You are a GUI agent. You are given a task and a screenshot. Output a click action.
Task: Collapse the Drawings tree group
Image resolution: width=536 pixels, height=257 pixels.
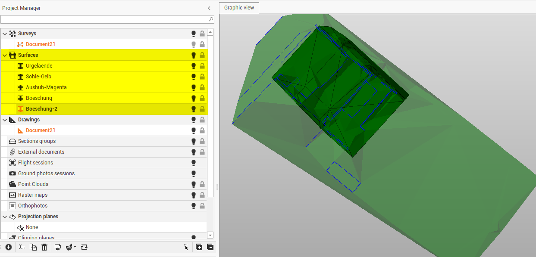(x=5, y=120)
